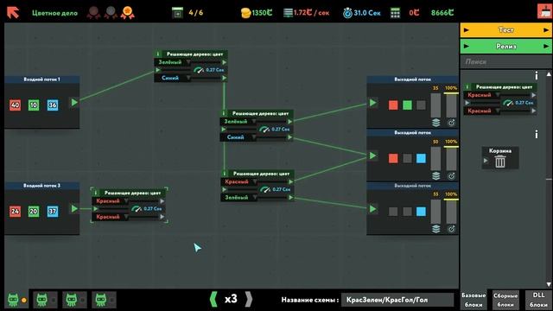Image resolution: width=553 pixels, height=311 pixels.
Task: Open Зелёный dropdown in middle decision tree
Action: tap(239, 121)
